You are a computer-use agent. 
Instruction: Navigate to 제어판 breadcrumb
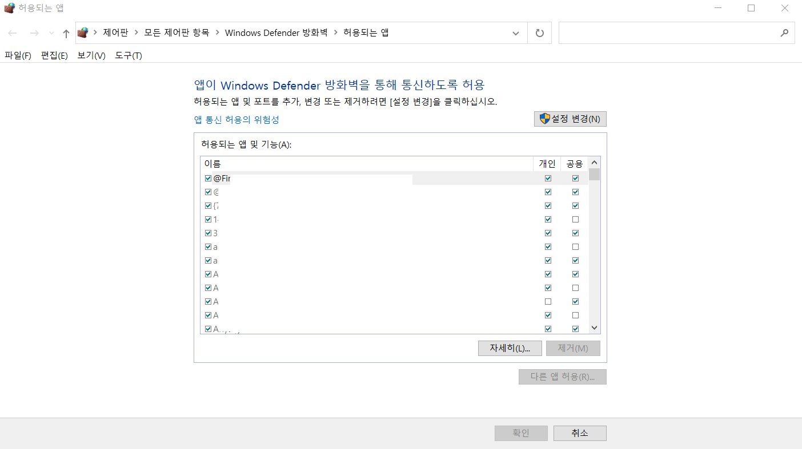[x=116, y=33]
